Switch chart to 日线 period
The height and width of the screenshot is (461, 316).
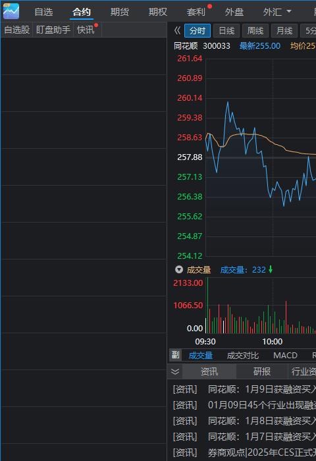coord(226,30)
